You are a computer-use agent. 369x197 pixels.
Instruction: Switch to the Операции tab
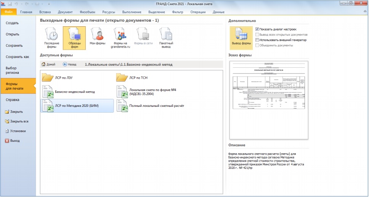click(198, 12)
